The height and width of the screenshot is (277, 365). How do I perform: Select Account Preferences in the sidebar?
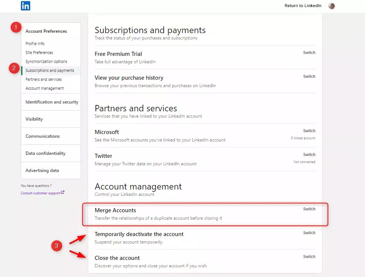click(x=46, y=31)
